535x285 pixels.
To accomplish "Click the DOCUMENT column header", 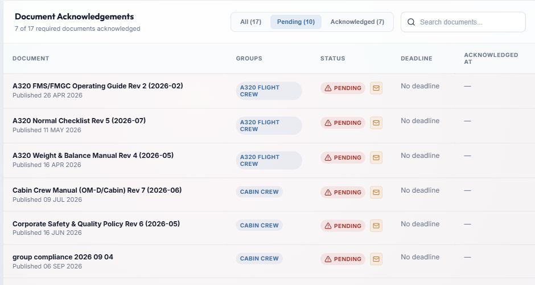I will [31, 59].
